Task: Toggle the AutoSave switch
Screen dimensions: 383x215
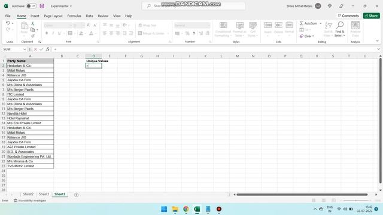Action: (32, 6)
